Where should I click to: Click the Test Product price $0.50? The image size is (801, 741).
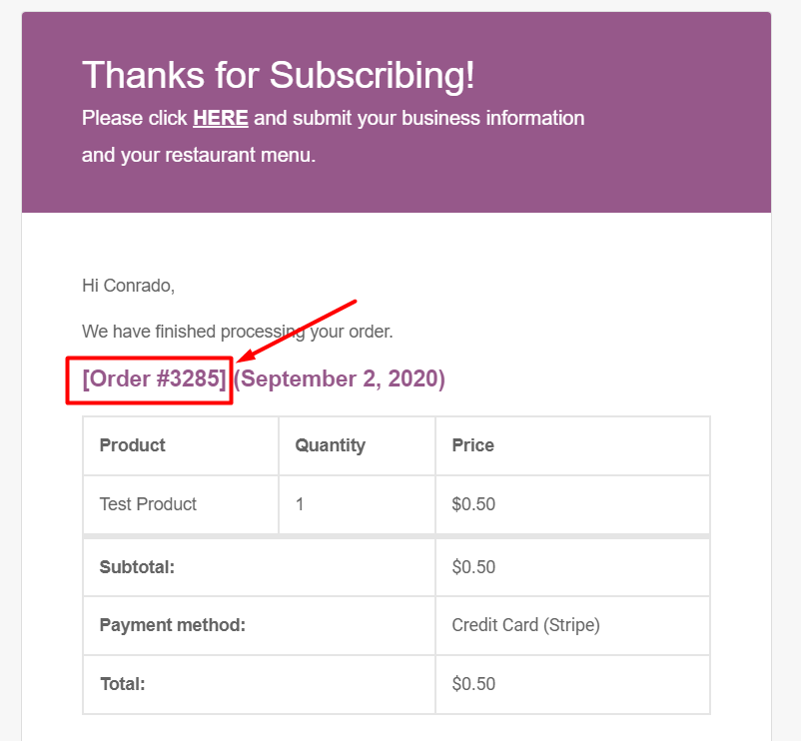[x=473, y=504]
